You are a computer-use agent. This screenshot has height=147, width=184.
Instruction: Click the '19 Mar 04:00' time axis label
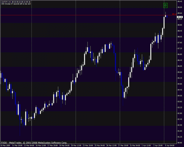pos(64,146)
